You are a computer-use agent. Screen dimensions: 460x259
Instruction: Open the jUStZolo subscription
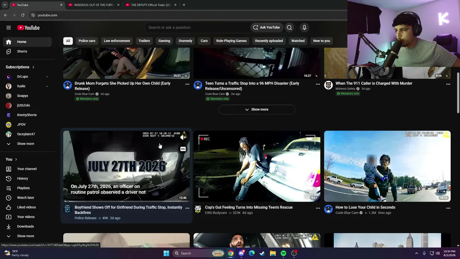(28, 105)
